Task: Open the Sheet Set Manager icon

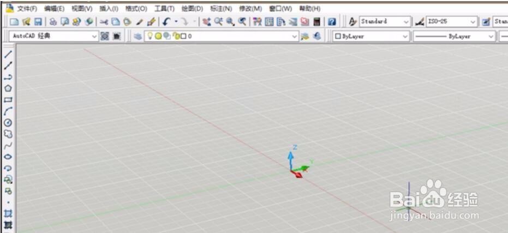Action: coord(293,22)
